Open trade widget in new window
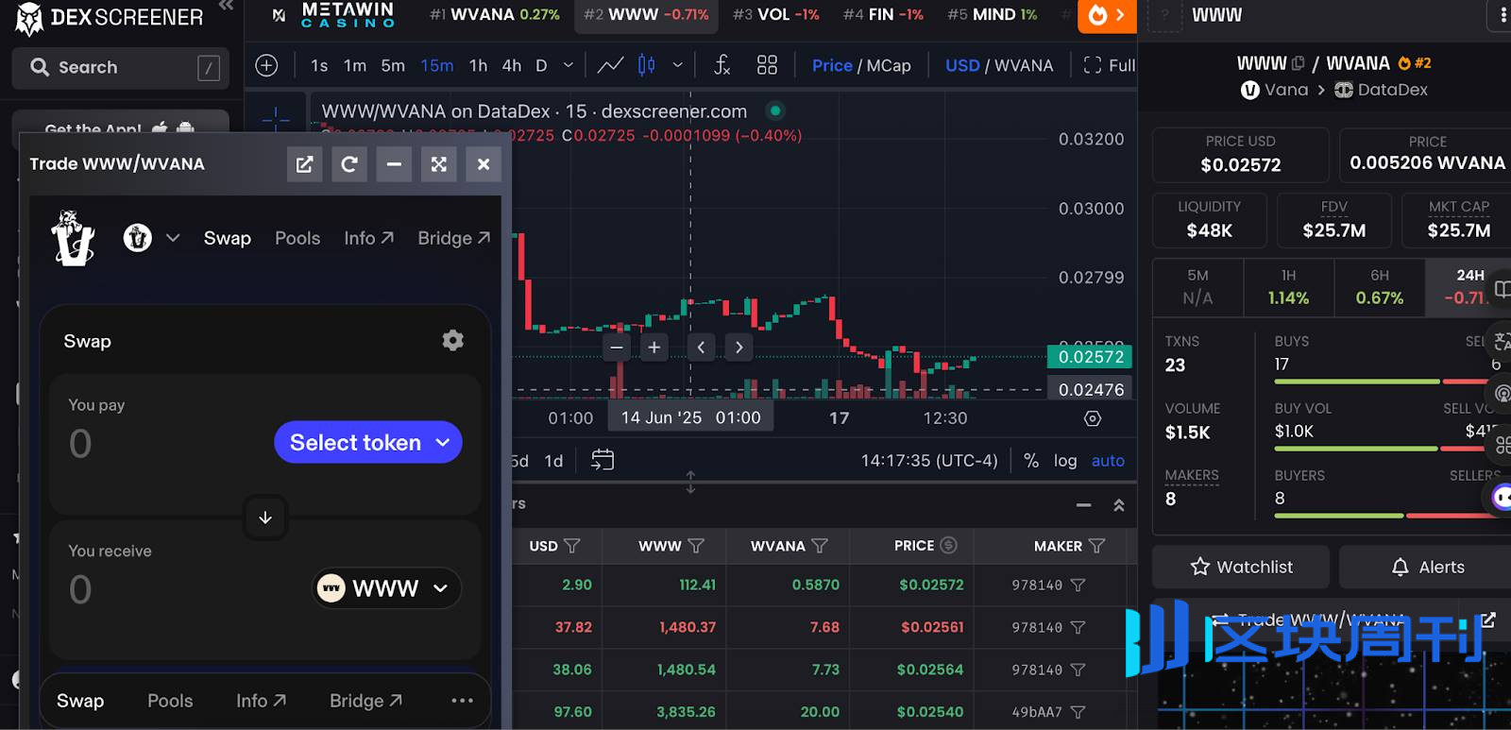The height and width of the screenshot is (730, 1511). coord(304,164)
